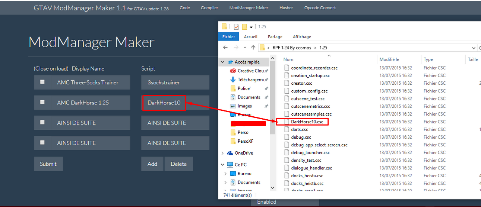Open the Fichier tab in Explorer

[229, 36]
